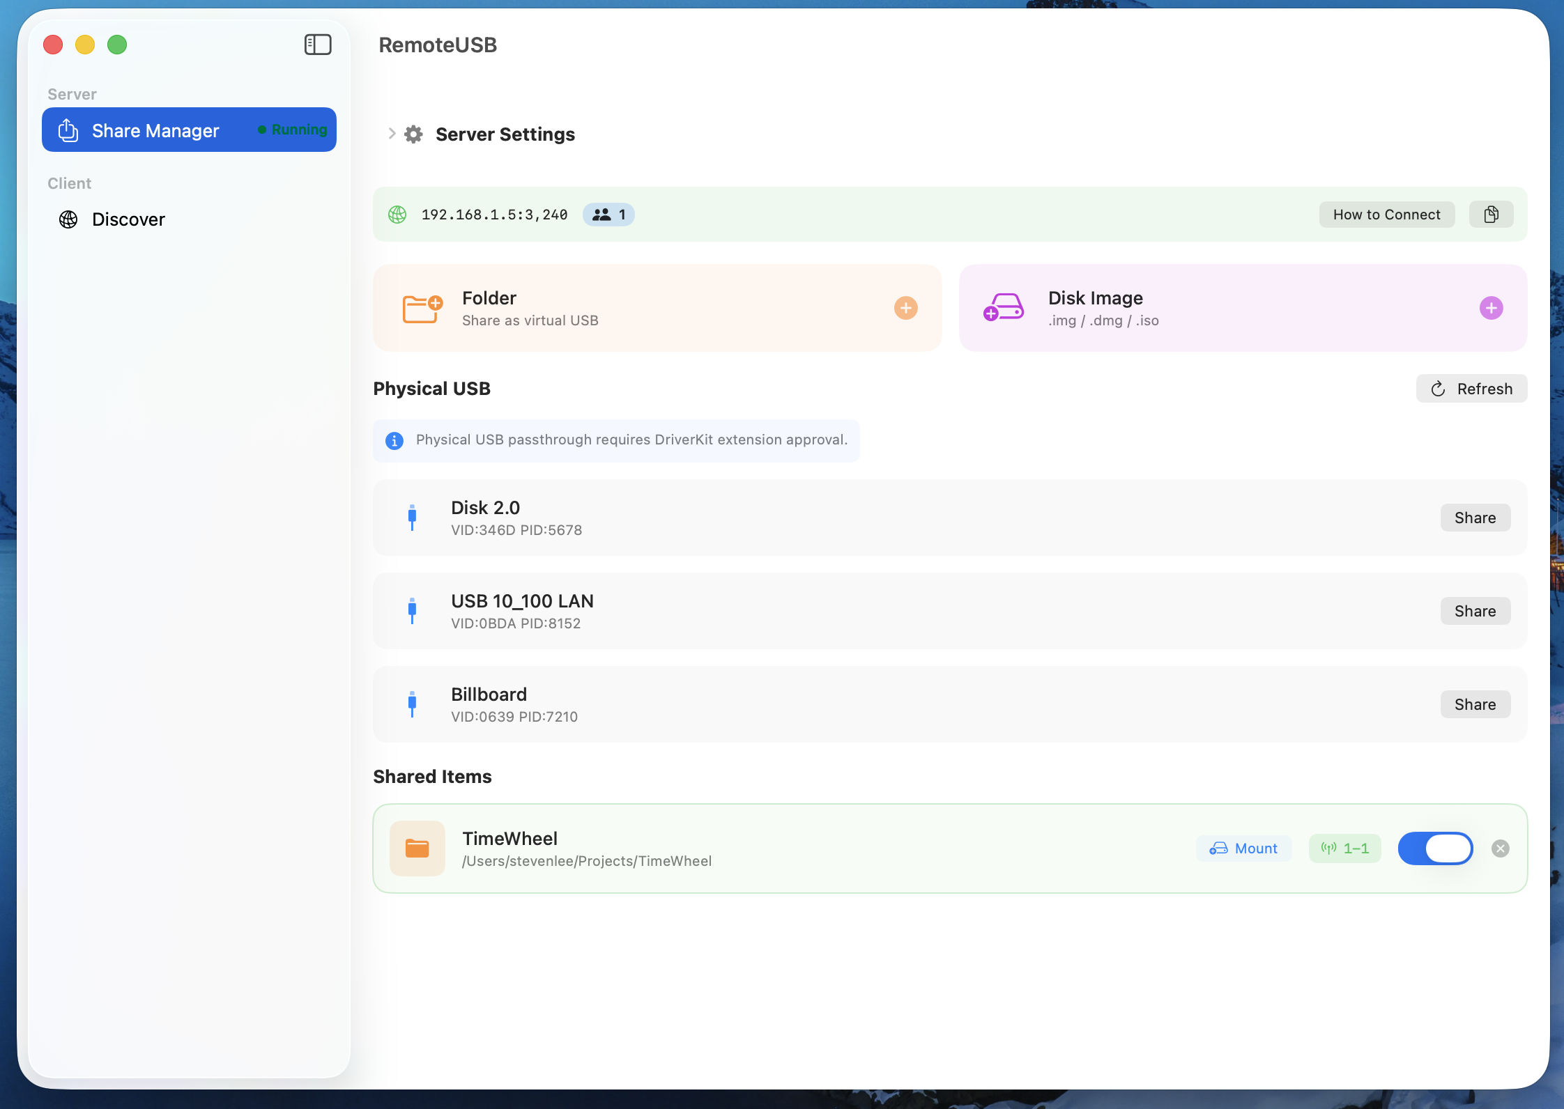The image size is (1564, 1109).
Task: Click the TimeWheel orange folder icon
Action: (417, 848)
